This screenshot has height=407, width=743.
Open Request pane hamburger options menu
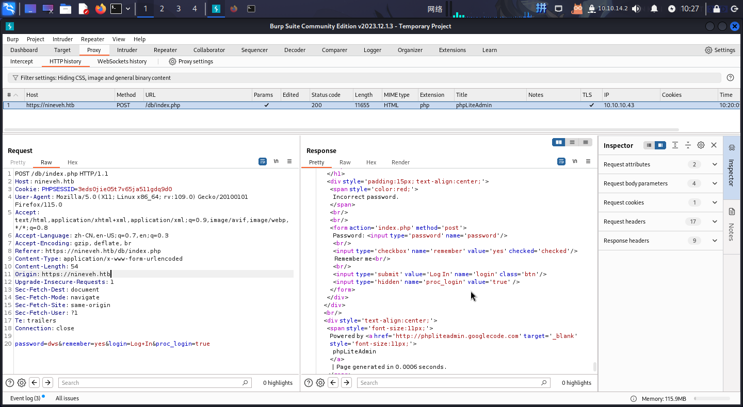point(289,161)
